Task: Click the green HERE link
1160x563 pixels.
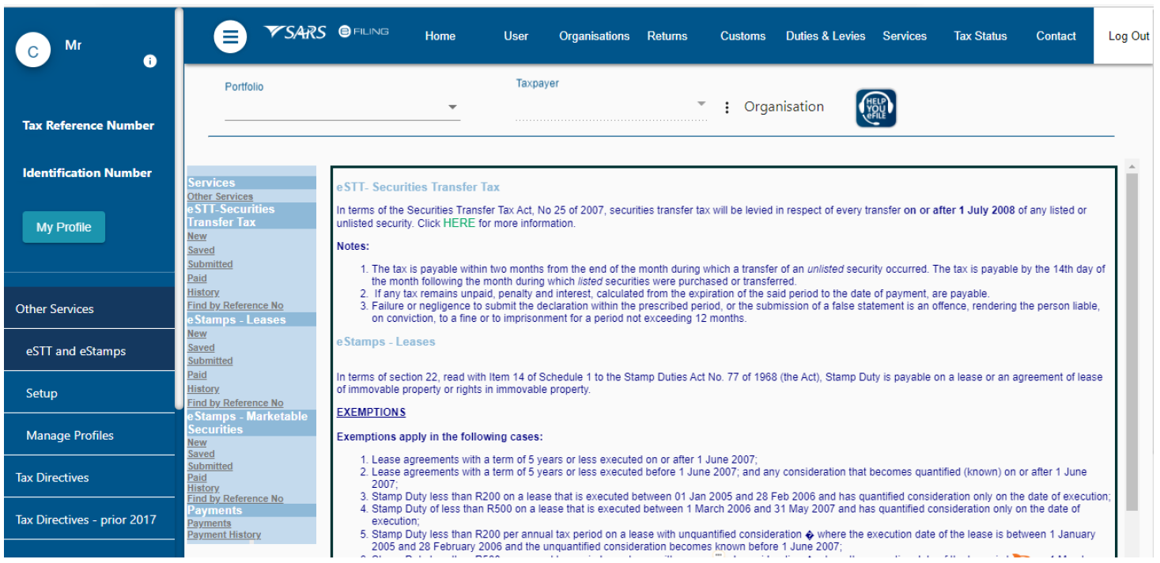Action: 459,223
